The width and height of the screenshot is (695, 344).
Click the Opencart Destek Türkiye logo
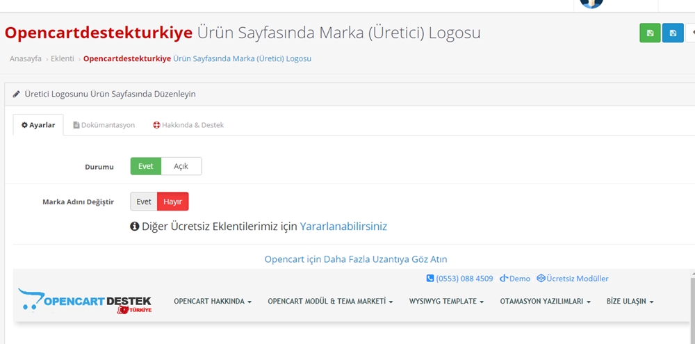pos(85,301)
